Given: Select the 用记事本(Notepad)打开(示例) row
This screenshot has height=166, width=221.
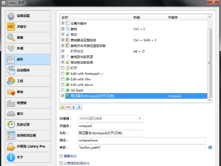Looking at the screenshot, I should 136,96.
